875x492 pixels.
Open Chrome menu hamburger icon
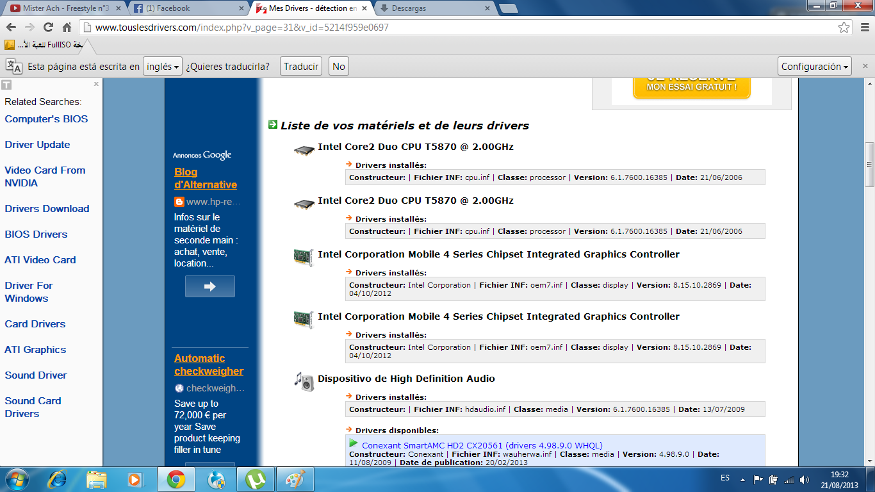pyautogui.click(x=862, y=28)
